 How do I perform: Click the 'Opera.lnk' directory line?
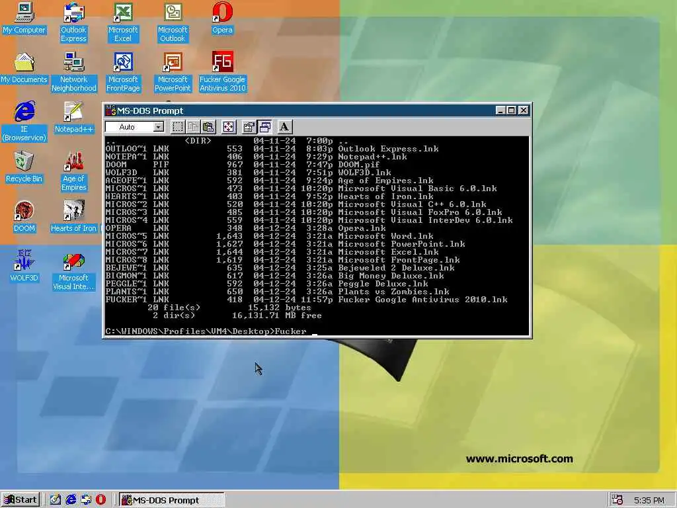coord(246,228)
